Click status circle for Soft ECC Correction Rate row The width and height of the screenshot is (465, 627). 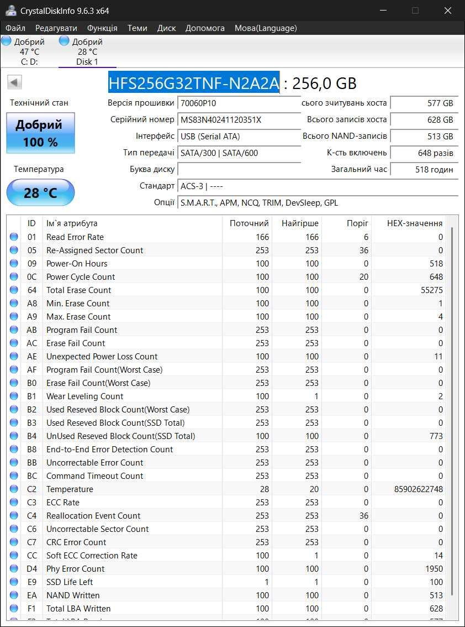tap(14, 555)
